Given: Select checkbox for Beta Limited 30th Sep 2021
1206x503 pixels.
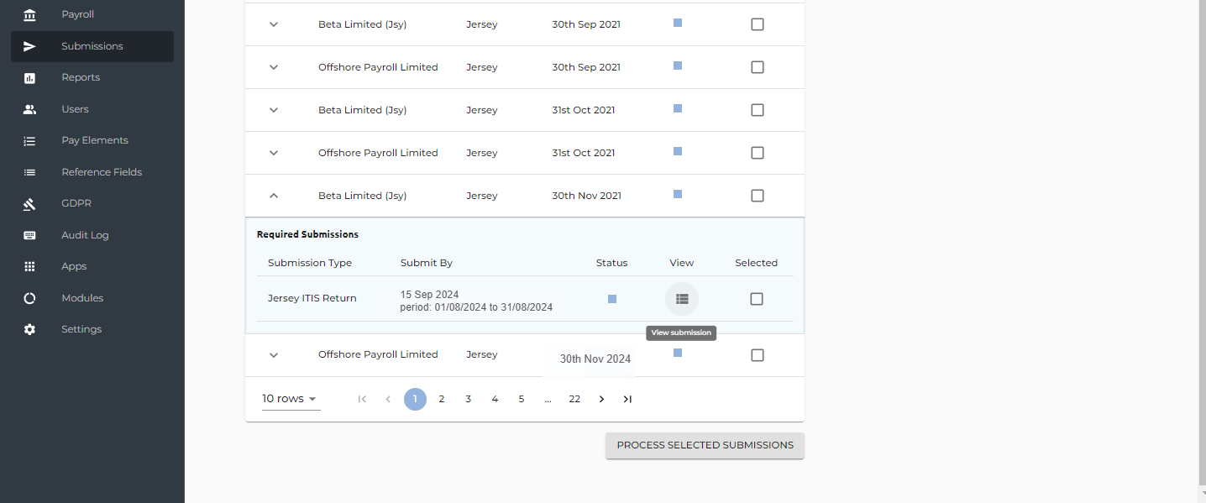Looking at the screenshot, I should [758, 24].
